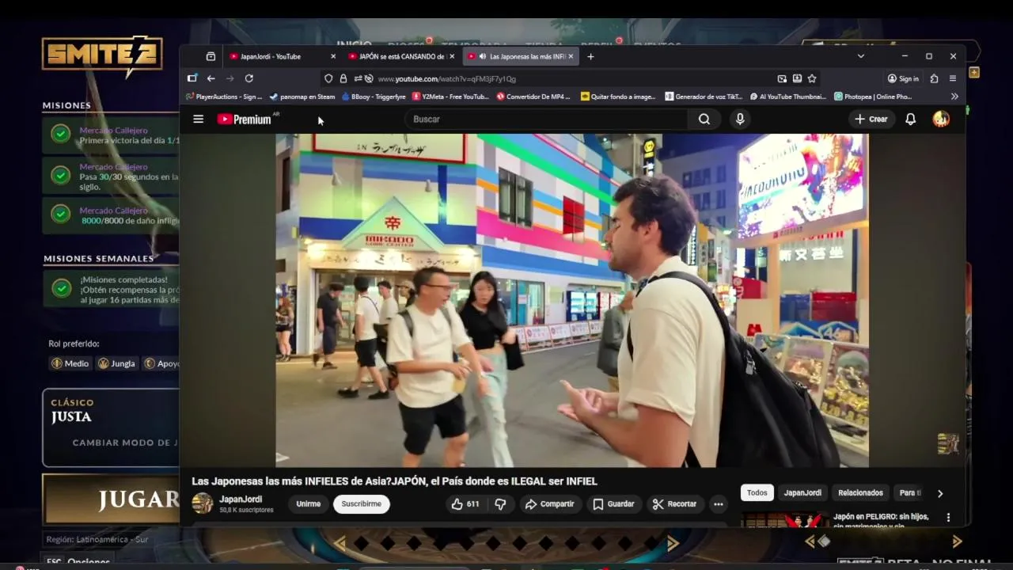Mute the playing tab via its speaker icon
This screenshot has height=570, width=1013.
coord(482,56)
